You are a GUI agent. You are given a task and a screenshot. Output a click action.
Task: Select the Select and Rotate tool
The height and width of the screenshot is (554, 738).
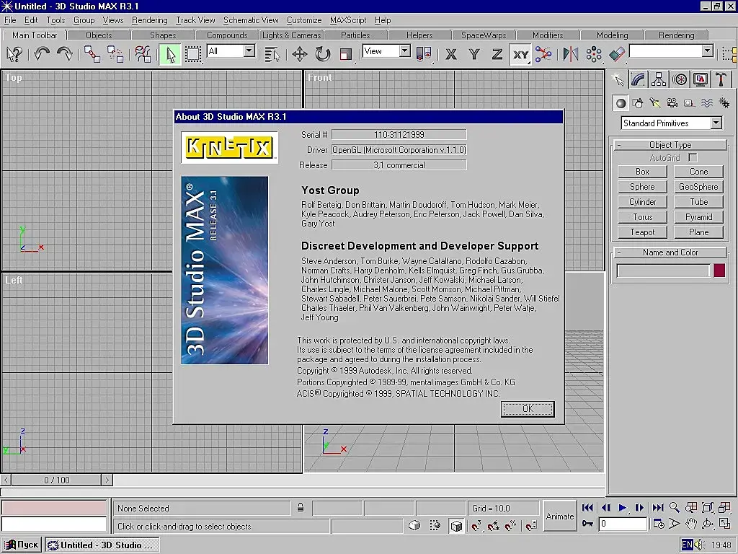click(322, 54)
